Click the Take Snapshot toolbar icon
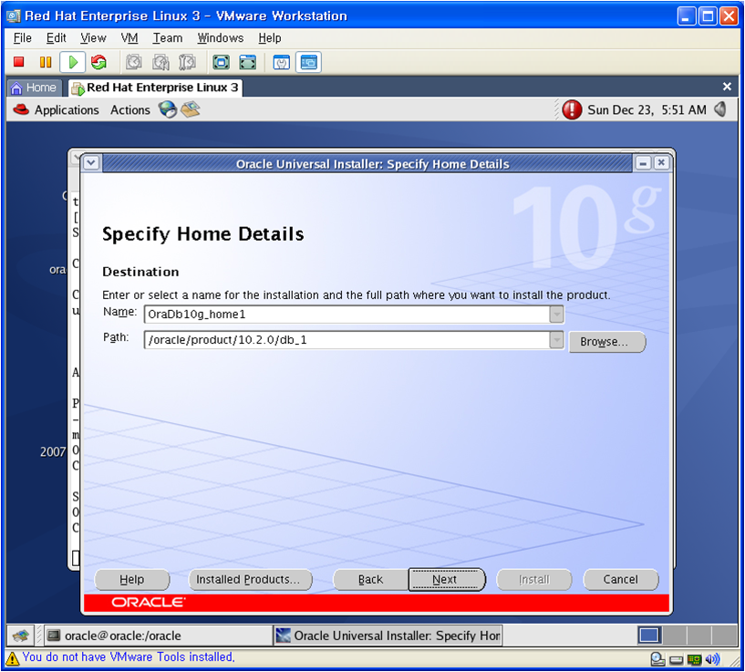The height and width of the screenshot is (672, 745). coord(133,62)
